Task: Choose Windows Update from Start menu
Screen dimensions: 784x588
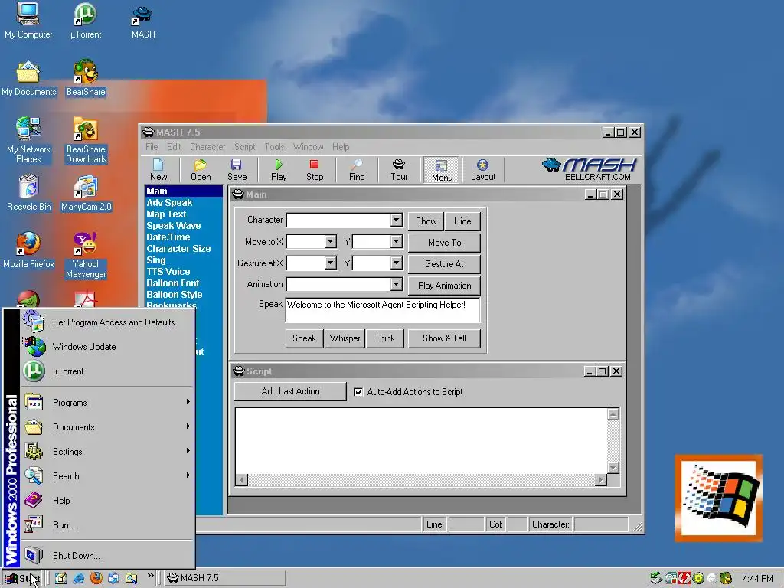Action: click(107, 347)
